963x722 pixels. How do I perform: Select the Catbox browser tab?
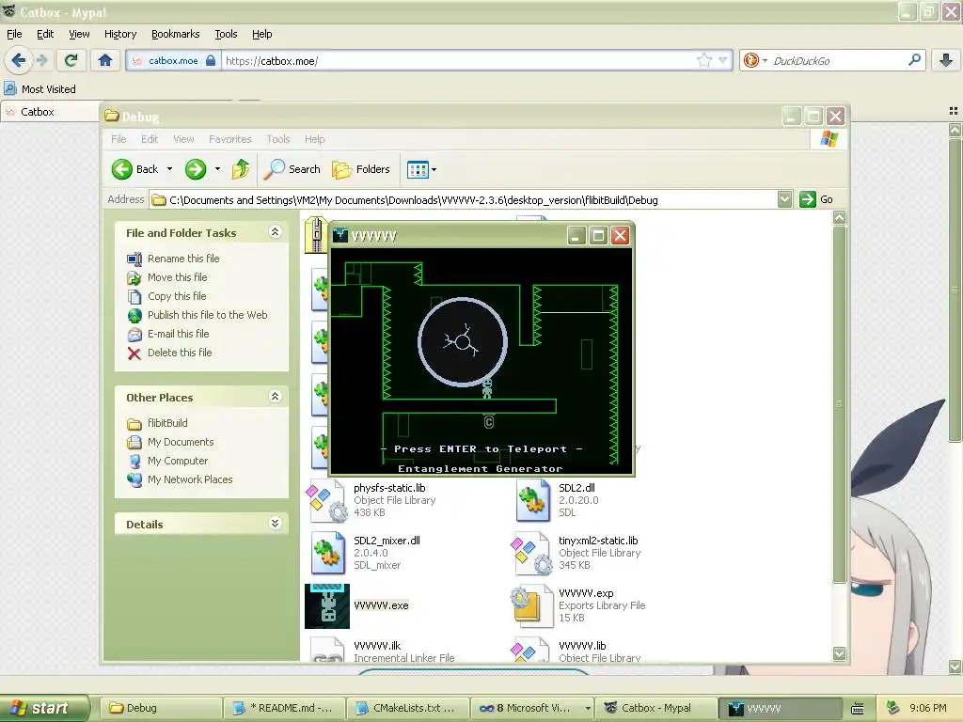(x=49, y=112)
